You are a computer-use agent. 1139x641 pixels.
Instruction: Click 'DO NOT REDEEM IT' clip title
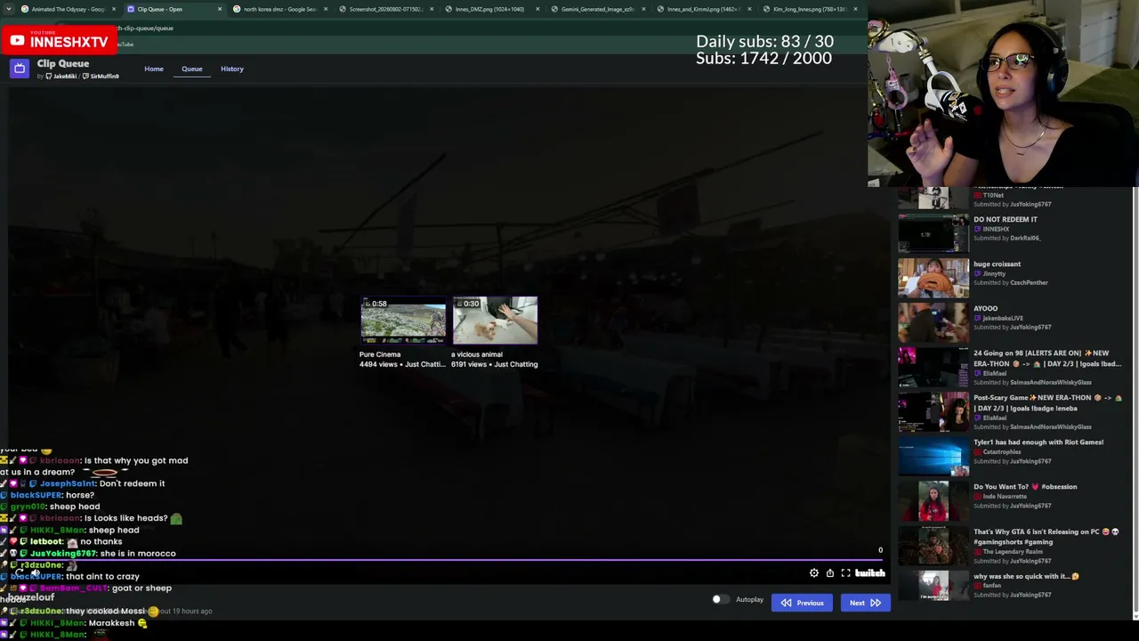tap(1006, 219)
